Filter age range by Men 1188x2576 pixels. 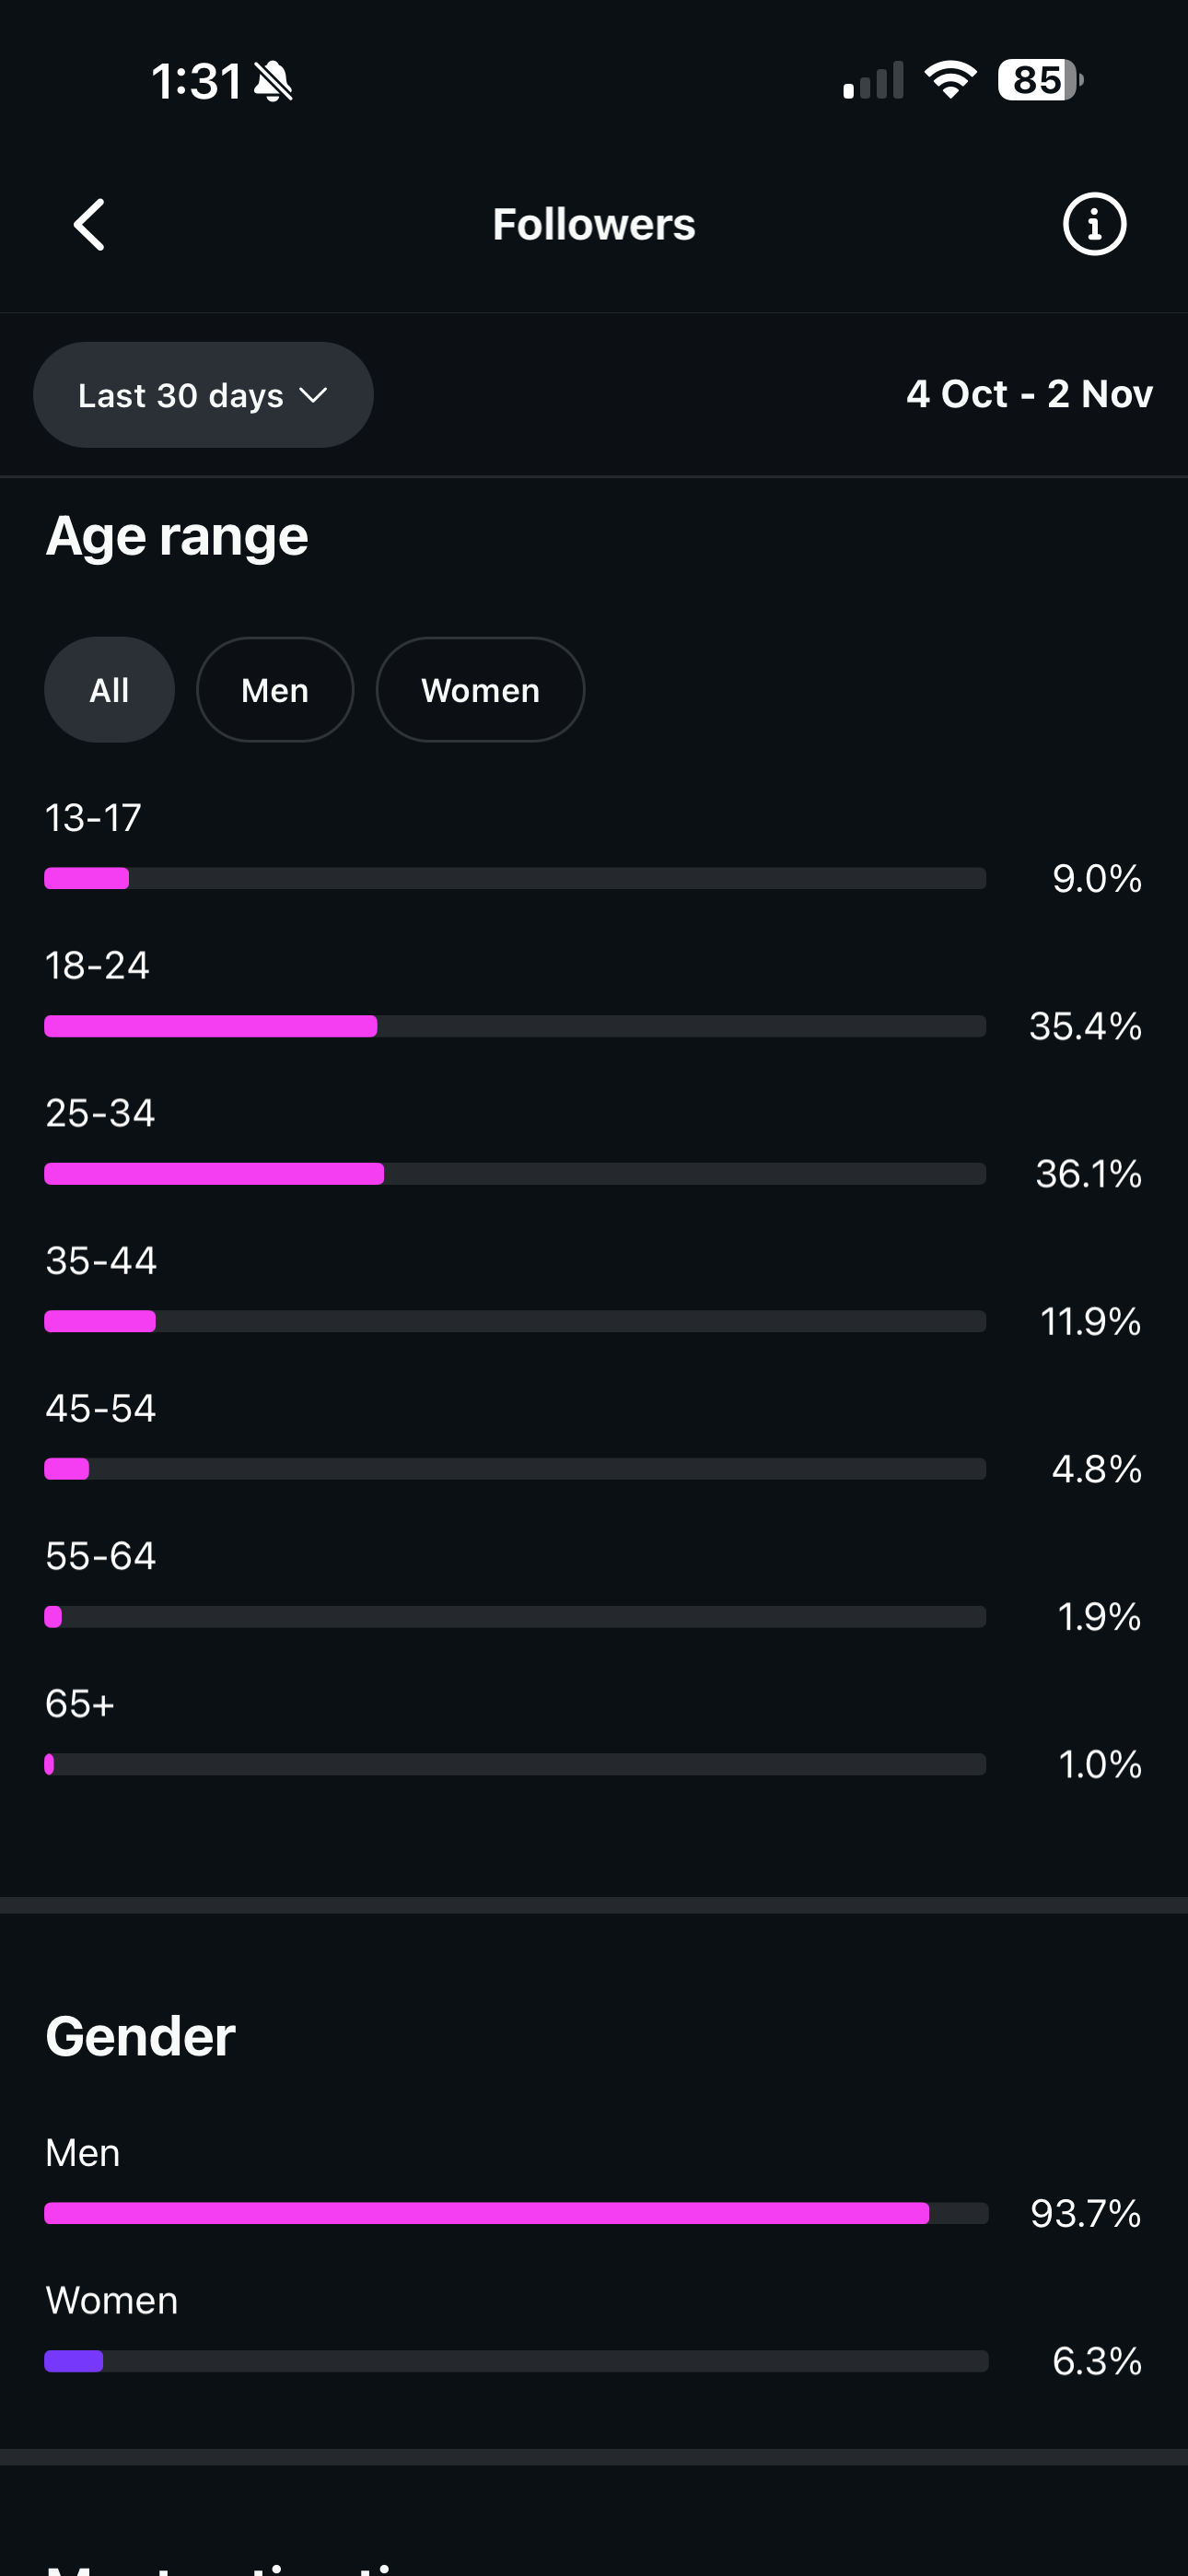pos(275,690)
